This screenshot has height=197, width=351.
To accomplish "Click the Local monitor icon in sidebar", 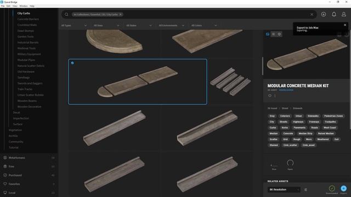I will pos(5,193).
